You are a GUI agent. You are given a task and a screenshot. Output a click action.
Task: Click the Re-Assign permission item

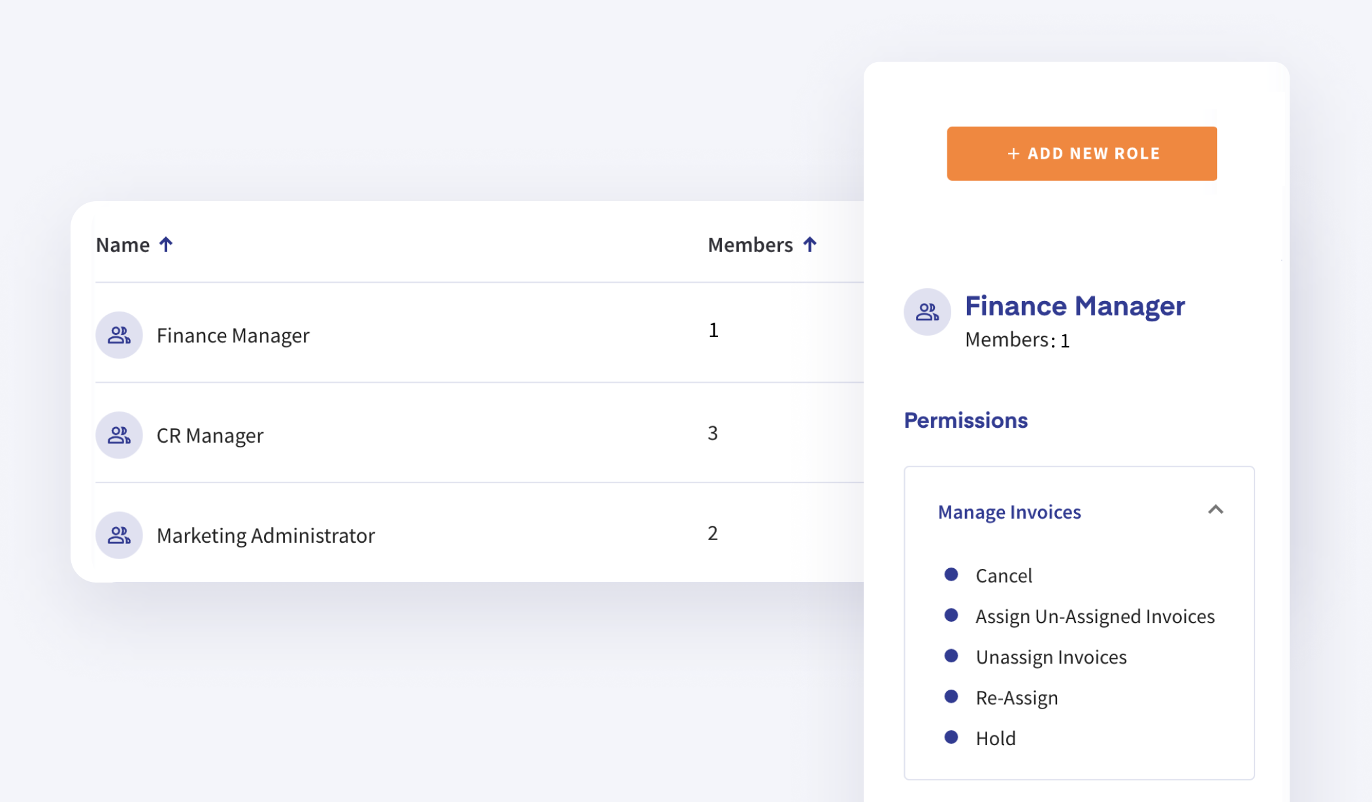tap(1017, 698)
